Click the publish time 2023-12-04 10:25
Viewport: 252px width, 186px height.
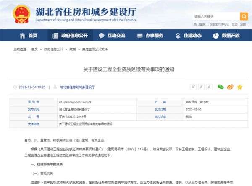[32, 87]
